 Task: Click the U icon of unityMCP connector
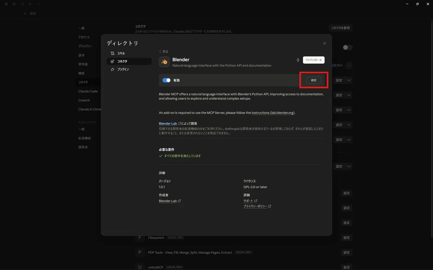[x=140, y=267]
